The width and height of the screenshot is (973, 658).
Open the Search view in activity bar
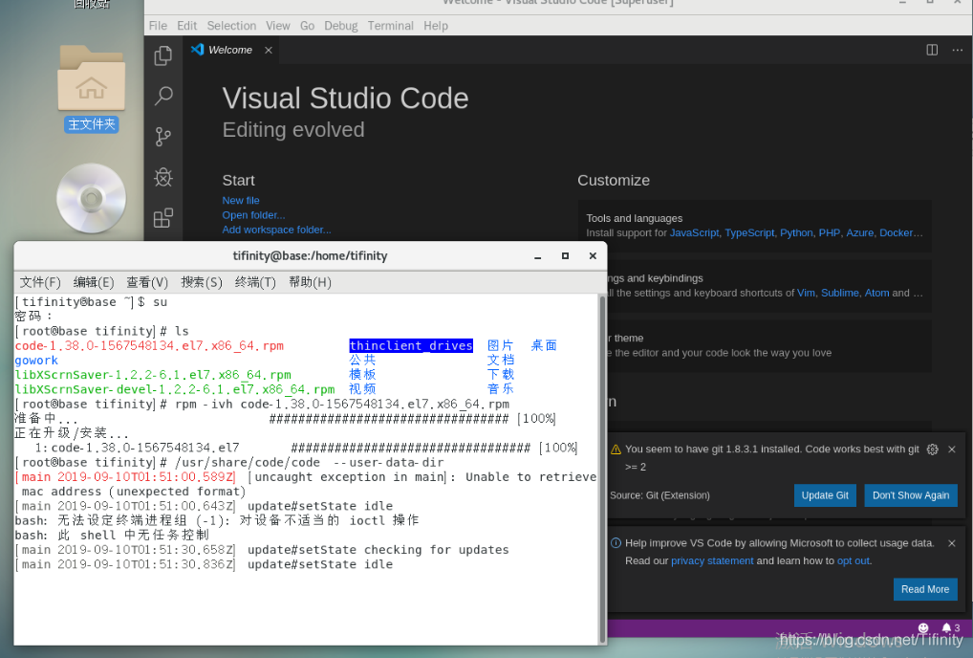point(163,96)
